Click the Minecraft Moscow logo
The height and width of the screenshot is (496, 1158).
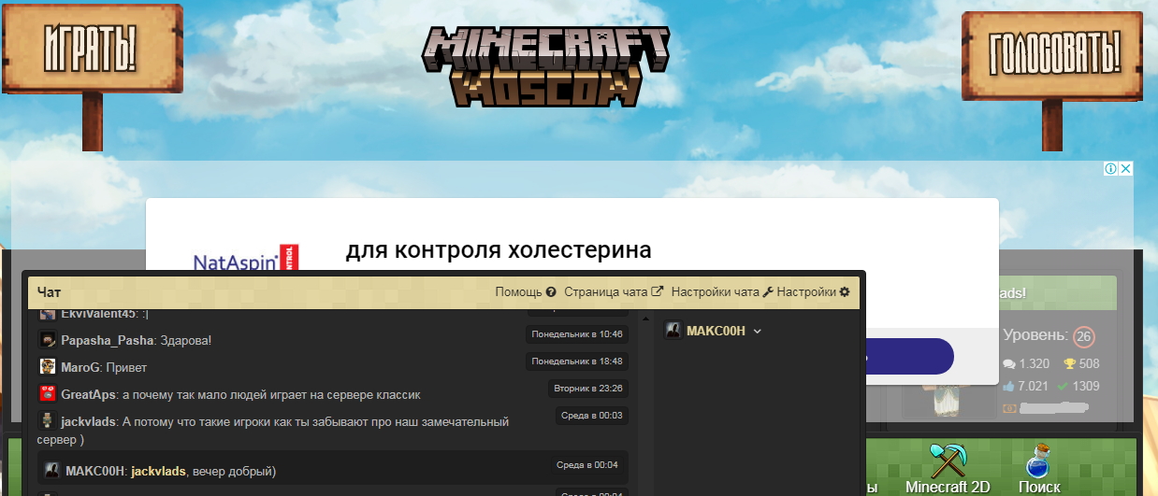546,64
